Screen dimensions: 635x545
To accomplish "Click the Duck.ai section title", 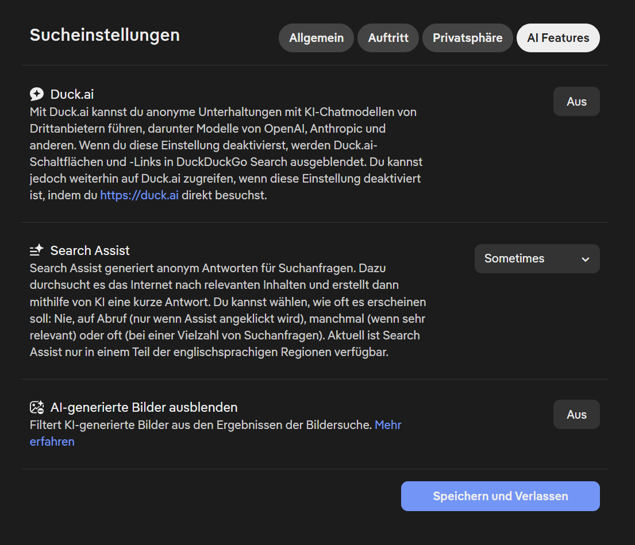I will tap(72, 94).
